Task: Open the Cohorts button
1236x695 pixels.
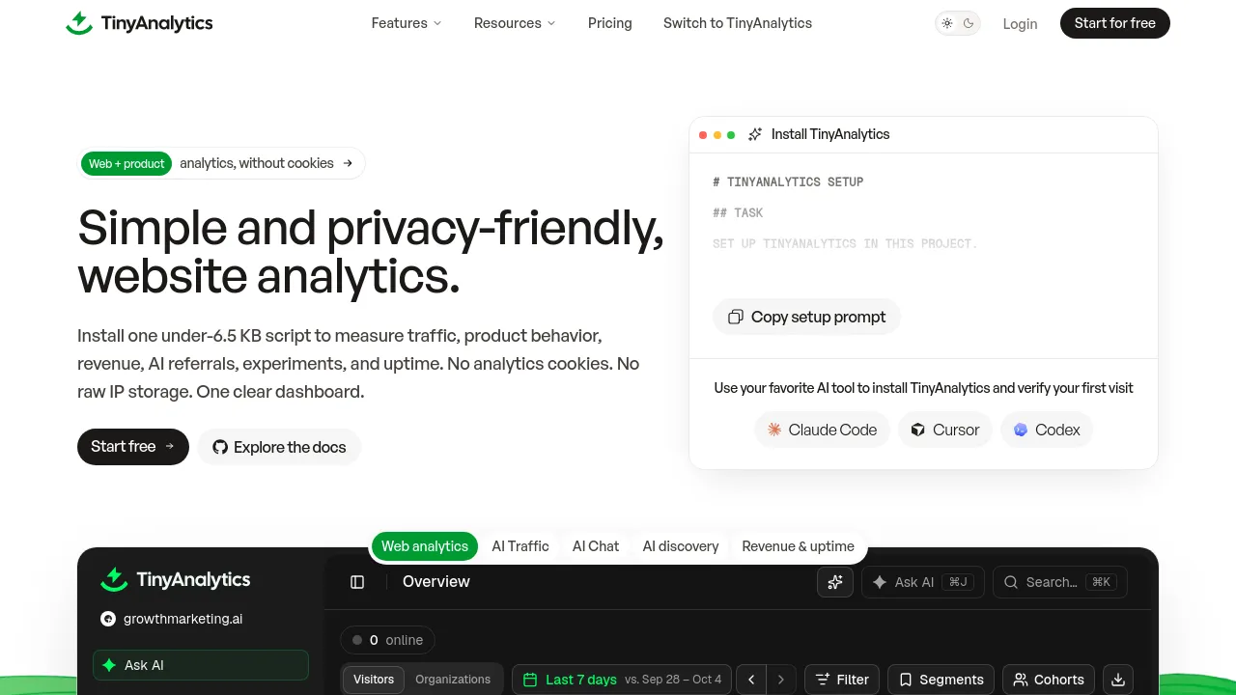Action: point(1049,680)
